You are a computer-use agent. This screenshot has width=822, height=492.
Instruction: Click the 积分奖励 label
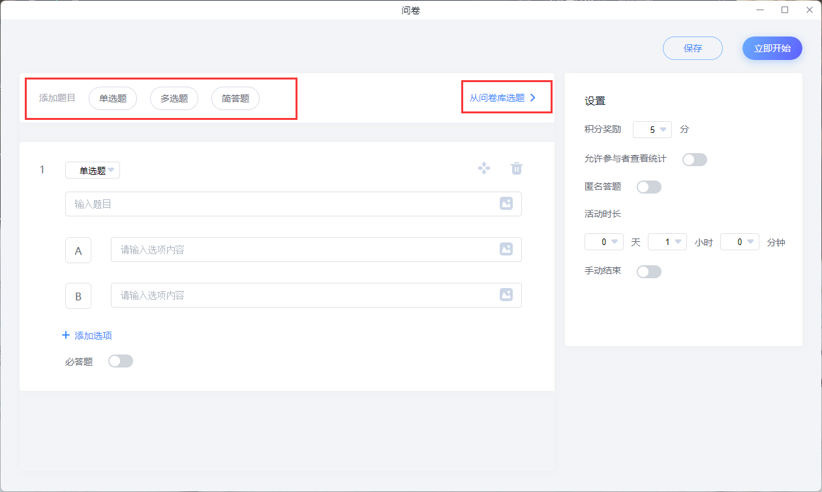coord(603,129)
